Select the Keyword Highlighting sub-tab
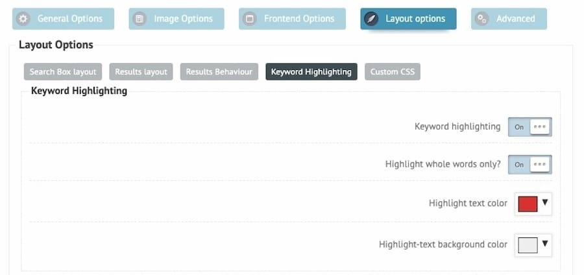The width and height of the screenshot is (584, 275). pos(311,72)
